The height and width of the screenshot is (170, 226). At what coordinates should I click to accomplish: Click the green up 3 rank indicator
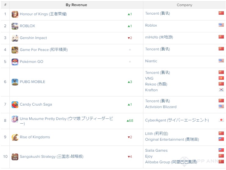(x=130, y=82)
